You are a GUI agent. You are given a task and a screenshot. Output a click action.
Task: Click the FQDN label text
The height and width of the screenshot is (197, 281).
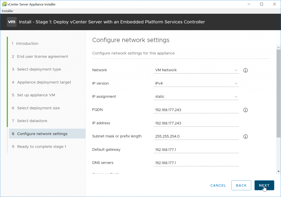97,110
